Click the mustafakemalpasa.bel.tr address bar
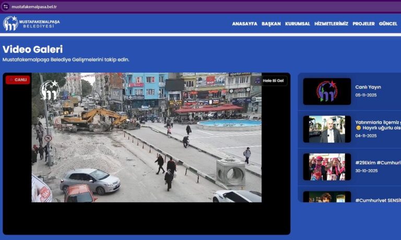This screenshot has width=401, height=240. click(157, 7)
